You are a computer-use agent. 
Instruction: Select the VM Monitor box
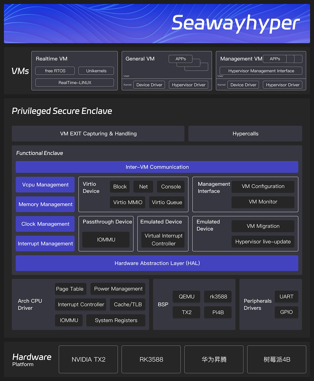coord(263,202)
